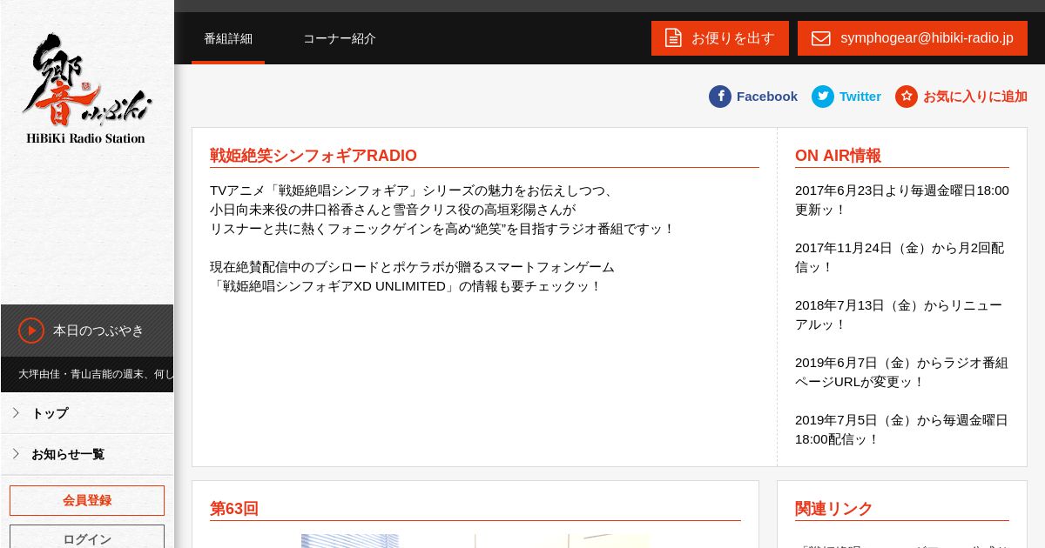Click the TVアニメ「戦姫絶唱シンフォギア」 description line
Screen dimensions: 1045x548
click(x=413, y=190)
